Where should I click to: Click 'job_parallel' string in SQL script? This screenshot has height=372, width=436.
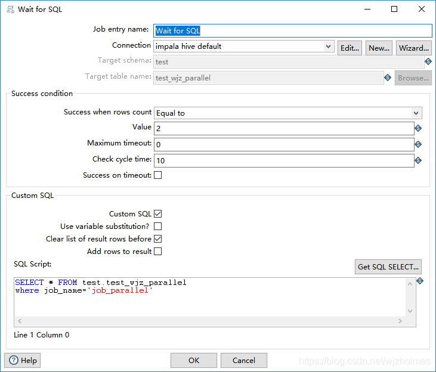click(x=119, y=290)
